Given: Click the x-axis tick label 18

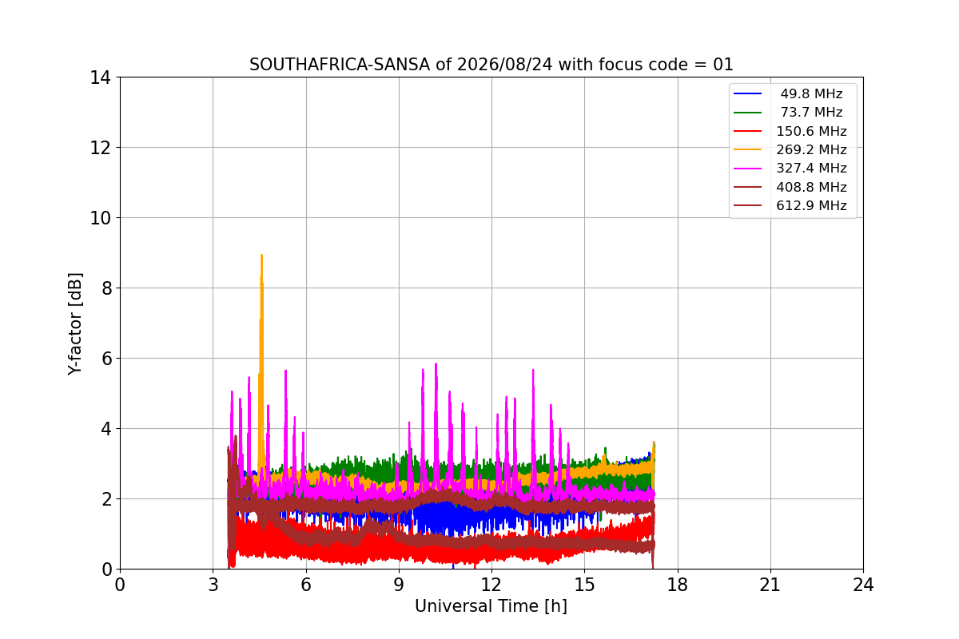Looking at the screenshot, I should [677, 585].
